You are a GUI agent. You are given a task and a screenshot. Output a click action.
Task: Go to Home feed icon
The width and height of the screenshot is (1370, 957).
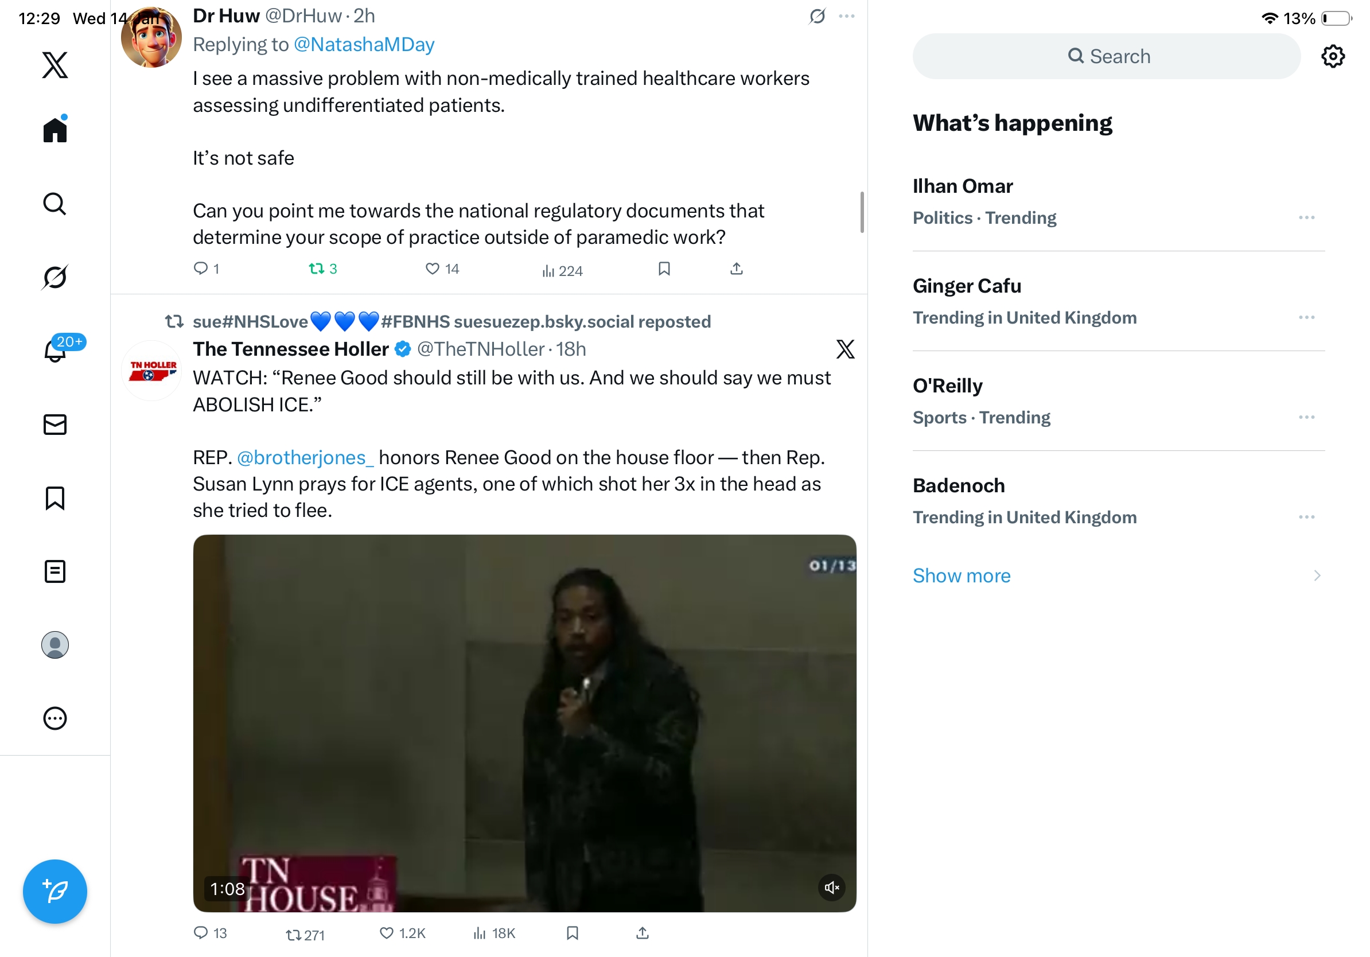click(x=55, y=130)
